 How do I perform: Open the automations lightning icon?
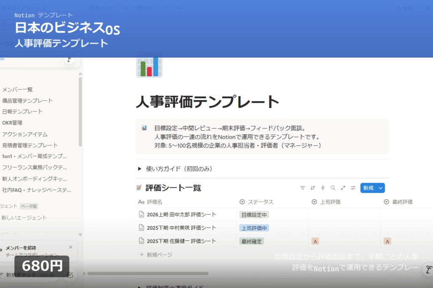323,188
